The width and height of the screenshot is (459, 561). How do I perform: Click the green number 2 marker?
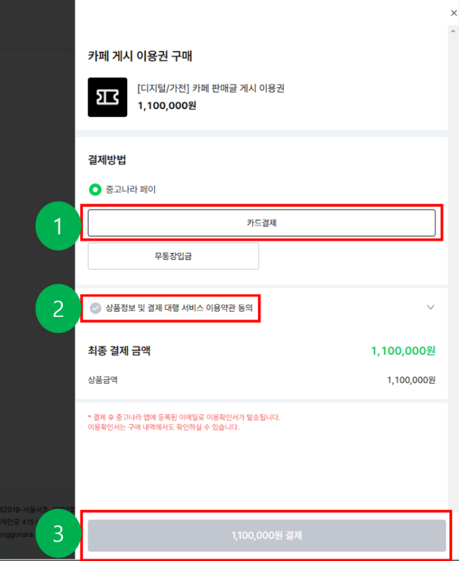click(x=58, y=309)
